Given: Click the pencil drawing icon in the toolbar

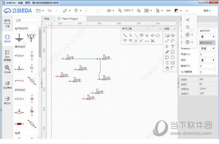Looking at the screenshot, I should (x=65, y=11).
